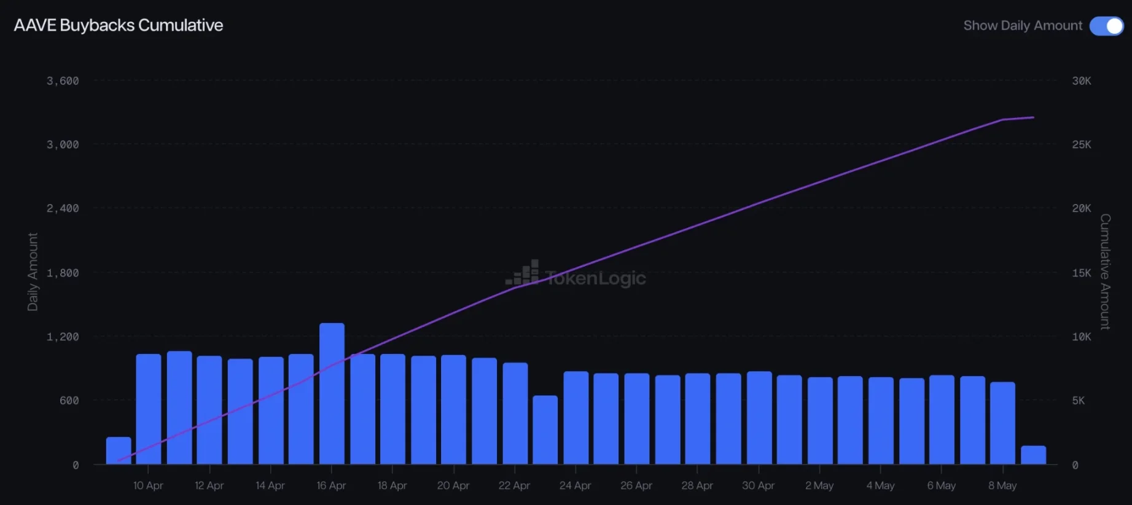Click the purple cumulative line endpoint
This screenshot has height=505, width=1132.
1033,117
